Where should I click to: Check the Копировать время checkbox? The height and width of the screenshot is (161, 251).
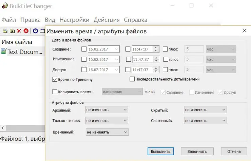(x=55, y=92)
